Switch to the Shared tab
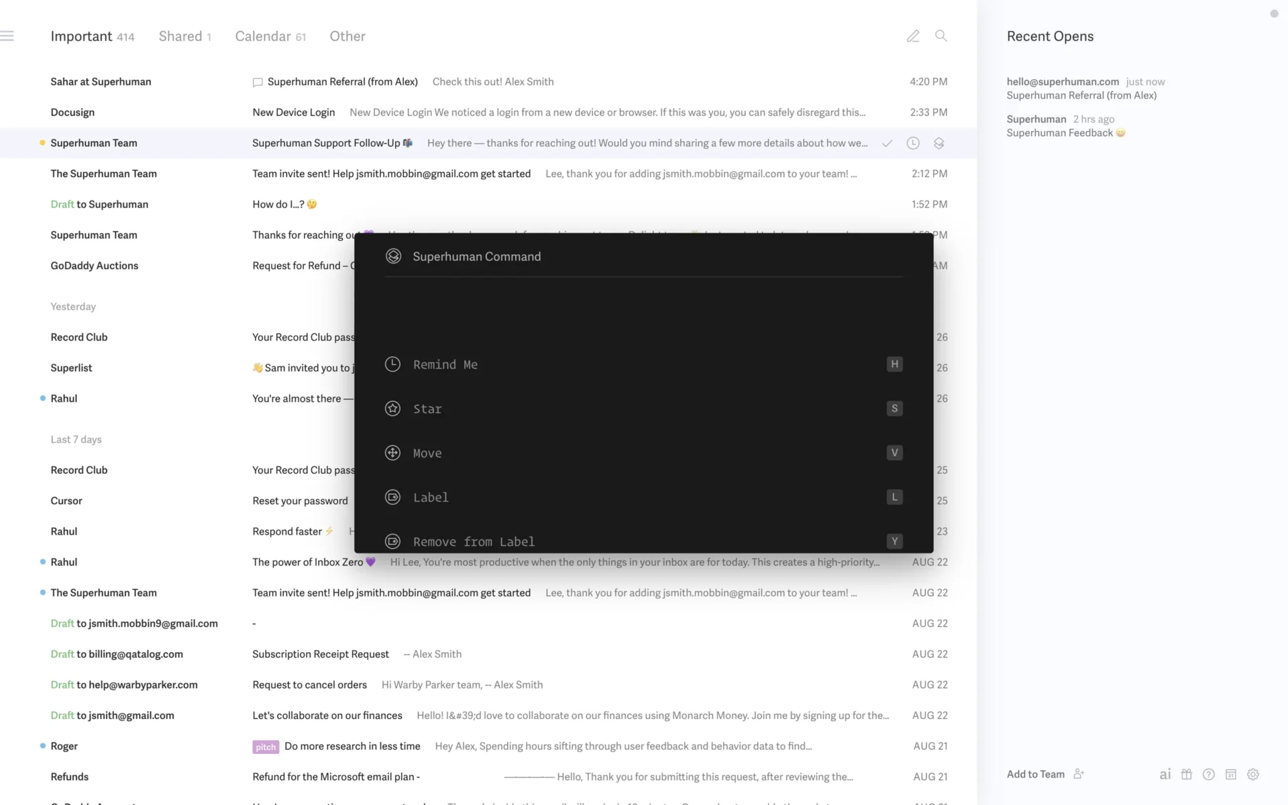1288x805 pixels. (180, 36)
